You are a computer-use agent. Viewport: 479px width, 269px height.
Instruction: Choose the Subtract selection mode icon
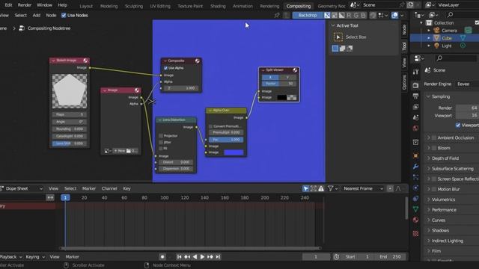point(350,48)
